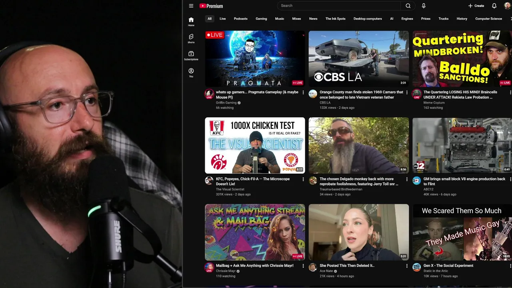Open Shorts from the sidebar
This screenshot has width=512, height=288.
click(x=191, y=38)
